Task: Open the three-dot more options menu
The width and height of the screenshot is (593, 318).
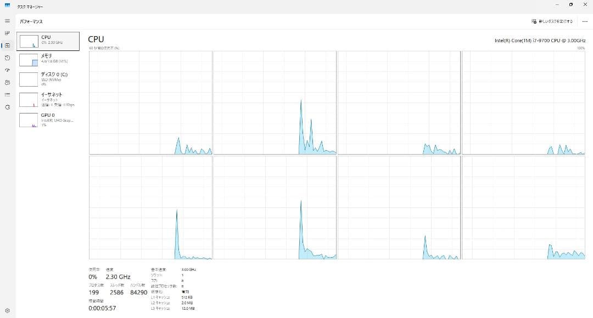Action: [584, 21]
